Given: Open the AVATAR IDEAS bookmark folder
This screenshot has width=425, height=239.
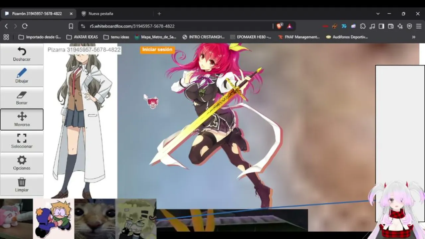Looking at the screenshot, I should pos(82,37).
